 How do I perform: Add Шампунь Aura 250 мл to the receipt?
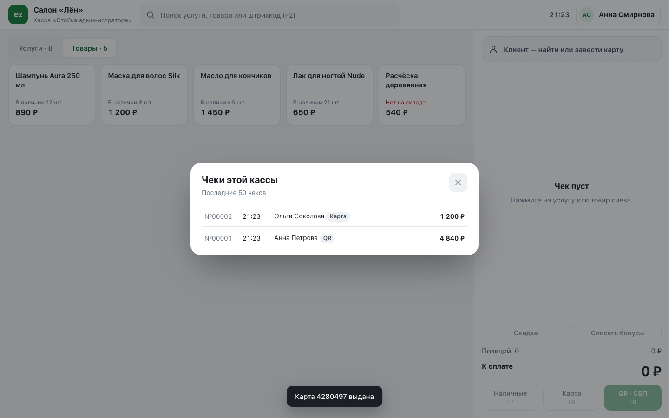[x=52, y=95]
